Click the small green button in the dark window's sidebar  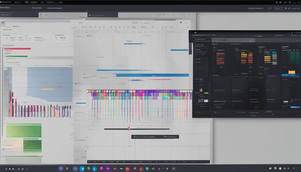[206, 93]
